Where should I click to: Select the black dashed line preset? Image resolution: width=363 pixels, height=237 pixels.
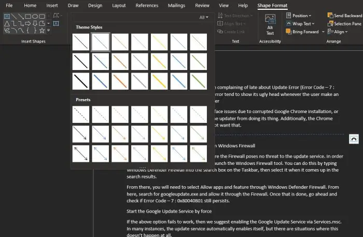81,114
